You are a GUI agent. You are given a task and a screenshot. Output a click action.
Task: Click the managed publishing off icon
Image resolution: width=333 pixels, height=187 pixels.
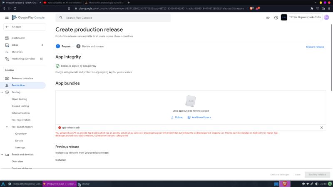pos(41,59)
